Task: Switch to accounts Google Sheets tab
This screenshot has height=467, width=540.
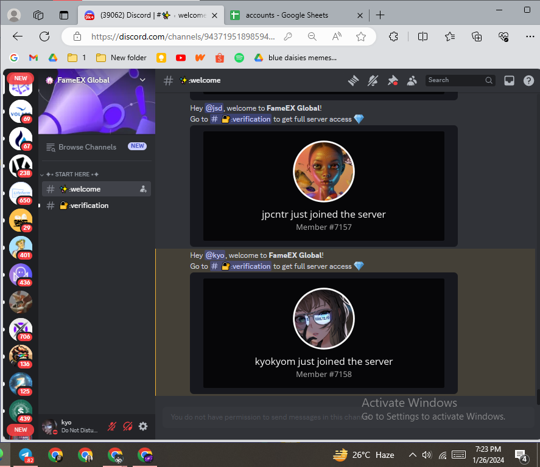Action: click(x=296, y=15)
